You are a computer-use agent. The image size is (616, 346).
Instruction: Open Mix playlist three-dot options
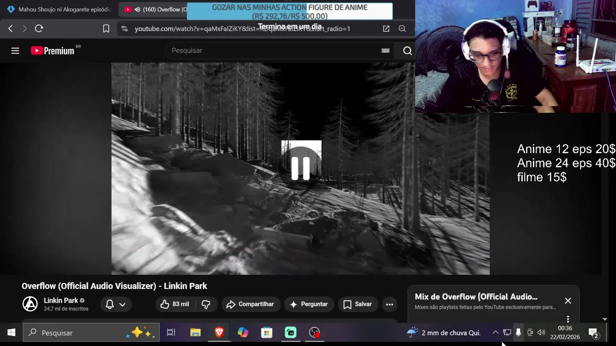pyautogui.click(x=568, y=319)
